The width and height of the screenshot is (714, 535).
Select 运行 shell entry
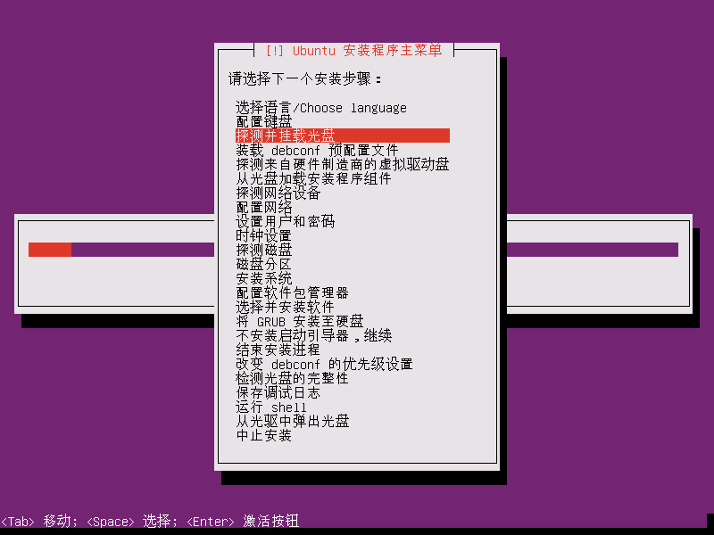(x=271, y=407)
